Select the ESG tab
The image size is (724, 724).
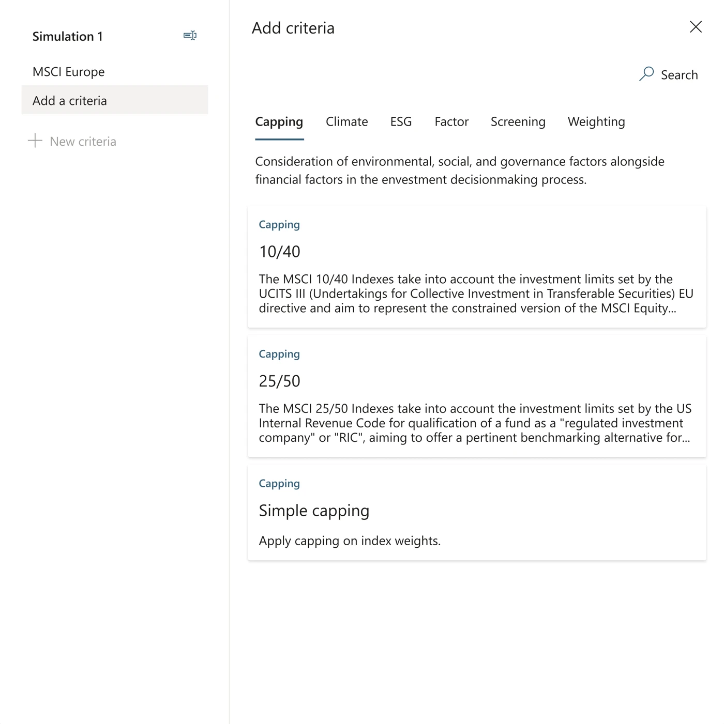(x=401, y=121)
